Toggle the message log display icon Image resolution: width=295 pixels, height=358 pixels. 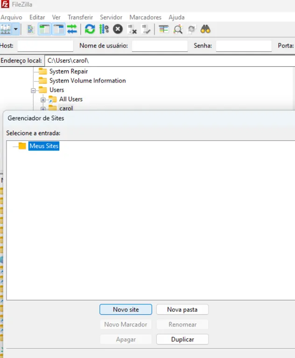tap(31, 29)
